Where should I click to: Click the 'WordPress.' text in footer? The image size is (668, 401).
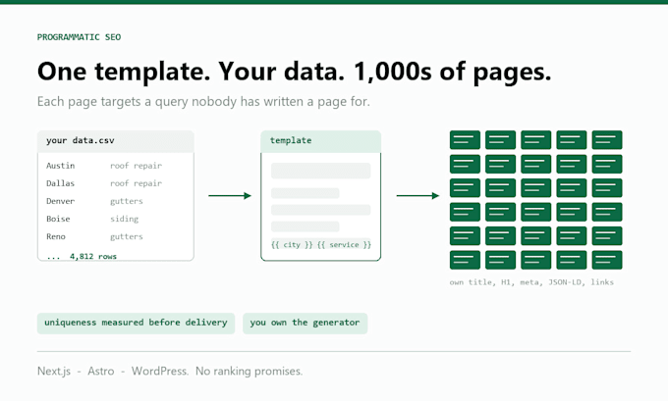point(160,372)
